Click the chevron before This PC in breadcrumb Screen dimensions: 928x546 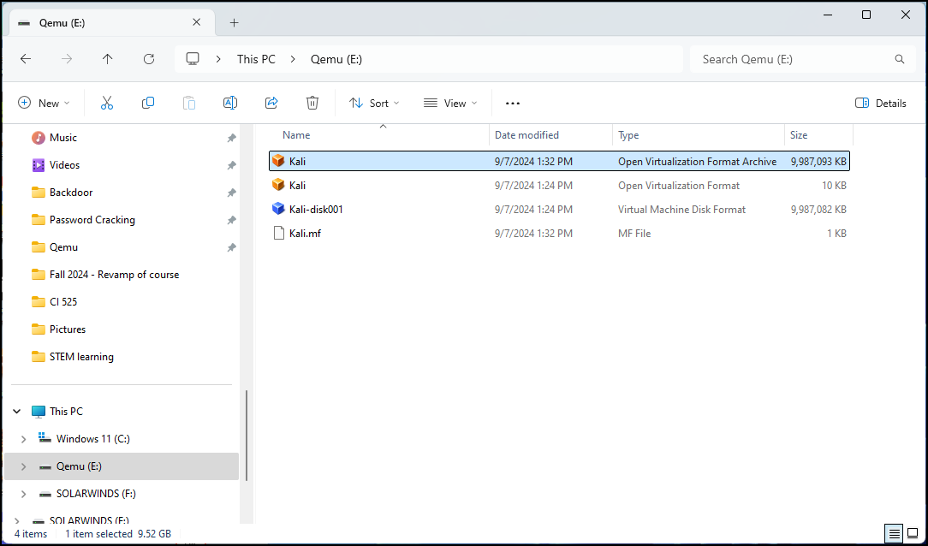(x=219, y=59)
